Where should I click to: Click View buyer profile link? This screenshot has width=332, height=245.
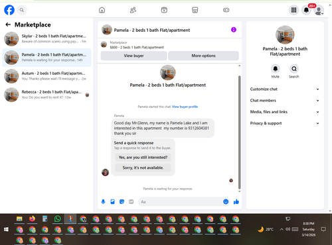click(185, 107)
